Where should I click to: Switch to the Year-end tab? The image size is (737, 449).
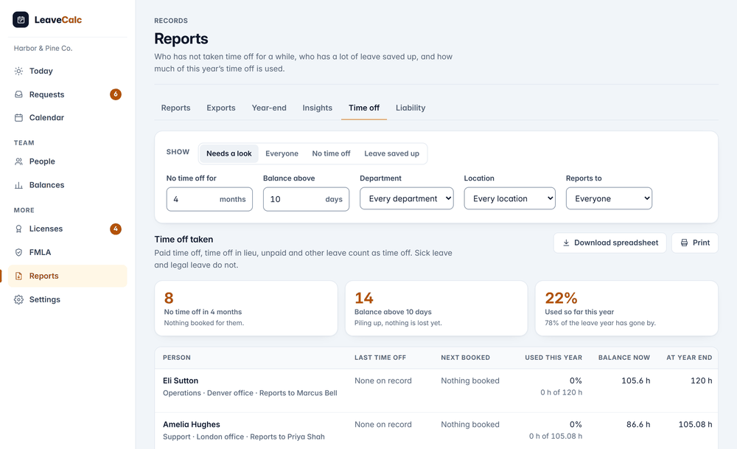click(x=269, y=108)
